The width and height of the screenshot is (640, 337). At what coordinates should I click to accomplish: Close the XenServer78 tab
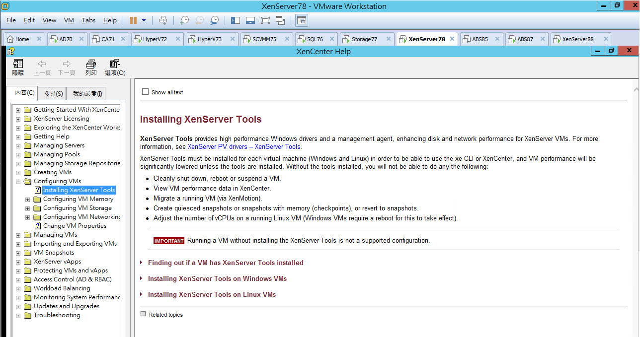pyautogui.click(x=452, y=39)
